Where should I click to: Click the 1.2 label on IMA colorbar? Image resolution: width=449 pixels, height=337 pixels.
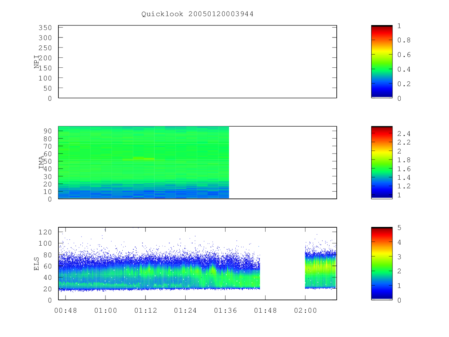tap(404, 186)
